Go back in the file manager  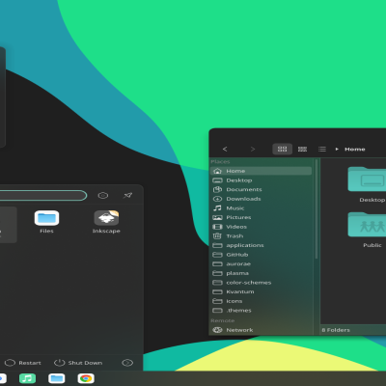225,149
